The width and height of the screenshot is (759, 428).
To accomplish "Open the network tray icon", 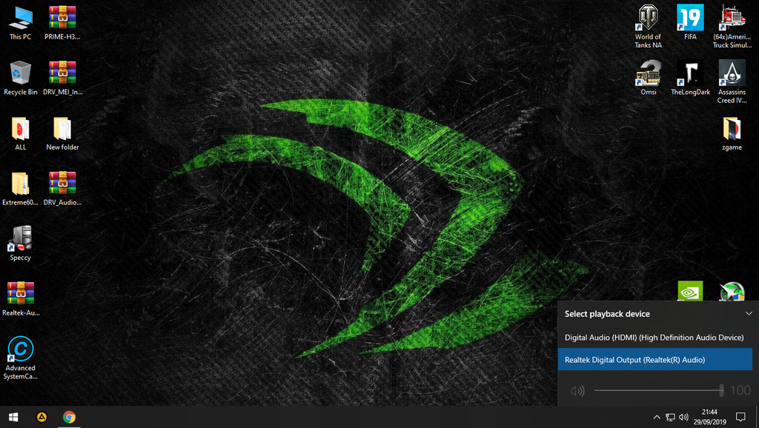I will 670,417.
